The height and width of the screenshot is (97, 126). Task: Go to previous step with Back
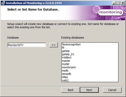click(70, 90)
